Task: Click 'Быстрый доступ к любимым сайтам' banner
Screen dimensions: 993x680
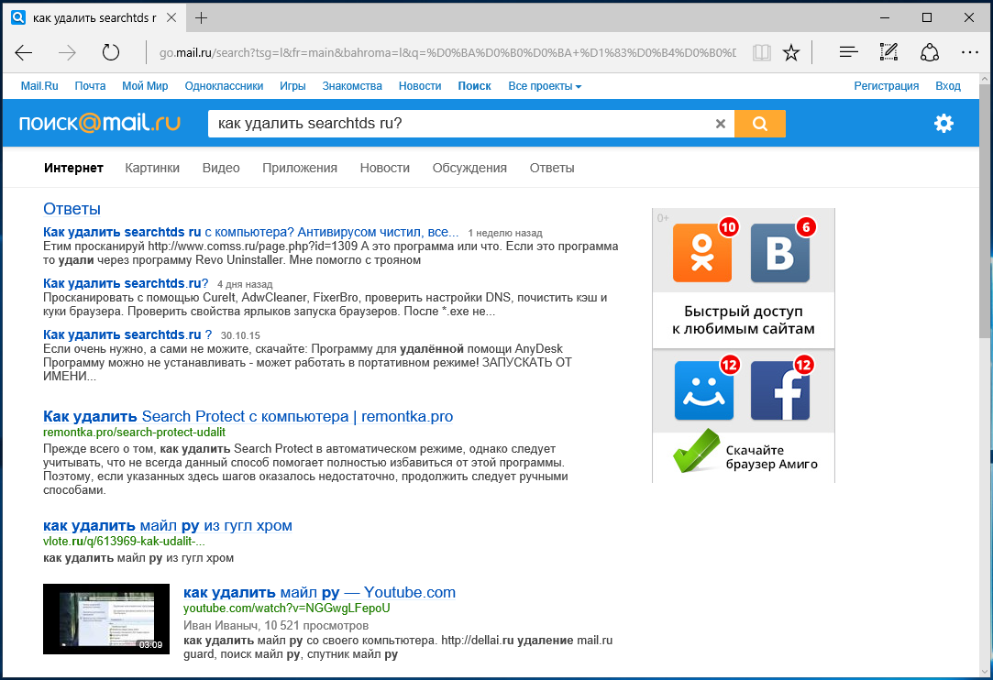Action: pos(744,320)
